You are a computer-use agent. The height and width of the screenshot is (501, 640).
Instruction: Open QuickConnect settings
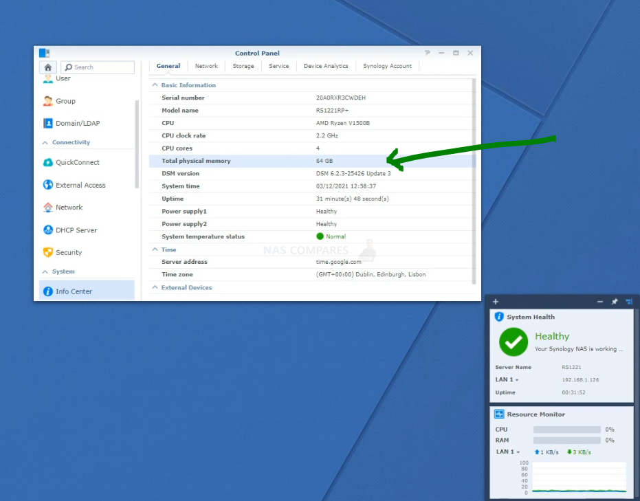click(87, 162)
